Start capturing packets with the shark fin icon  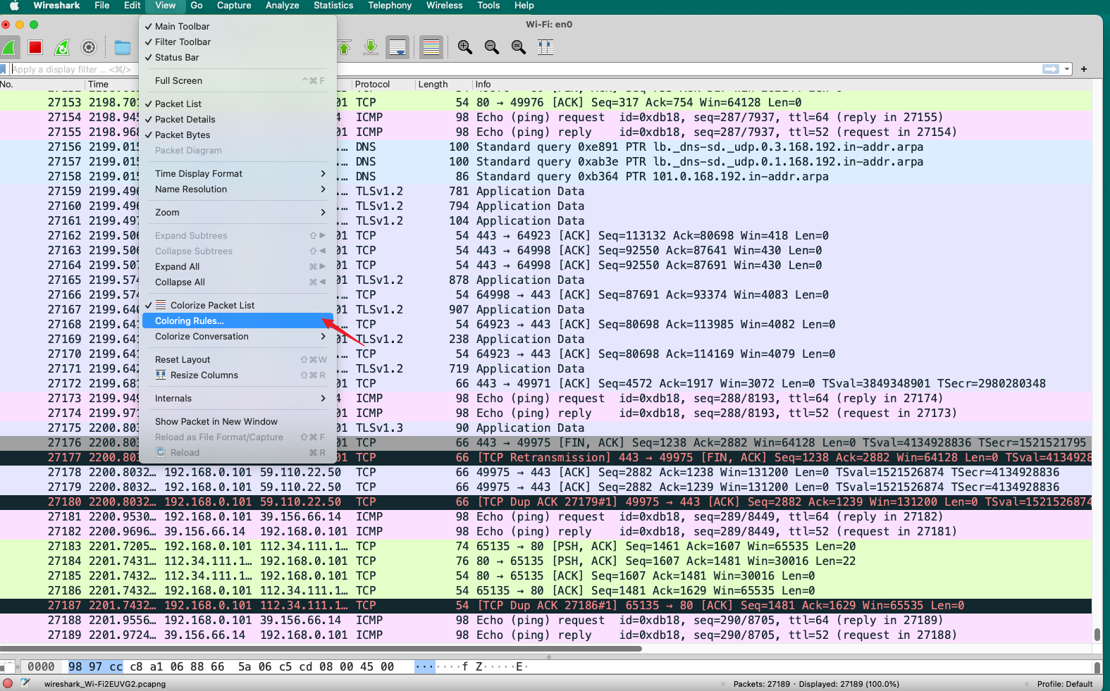coord(9,47)
